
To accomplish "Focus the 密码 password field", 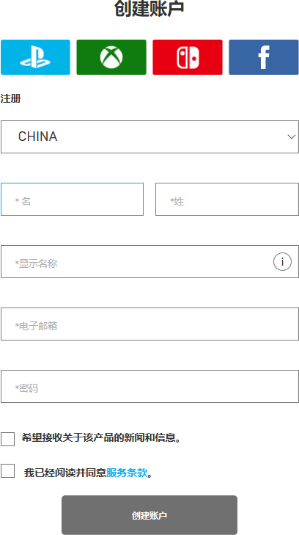I will 149,387.
